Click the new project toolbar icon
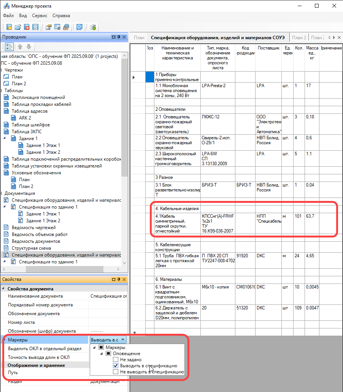The image size is (343, 392). coord(9,27)
